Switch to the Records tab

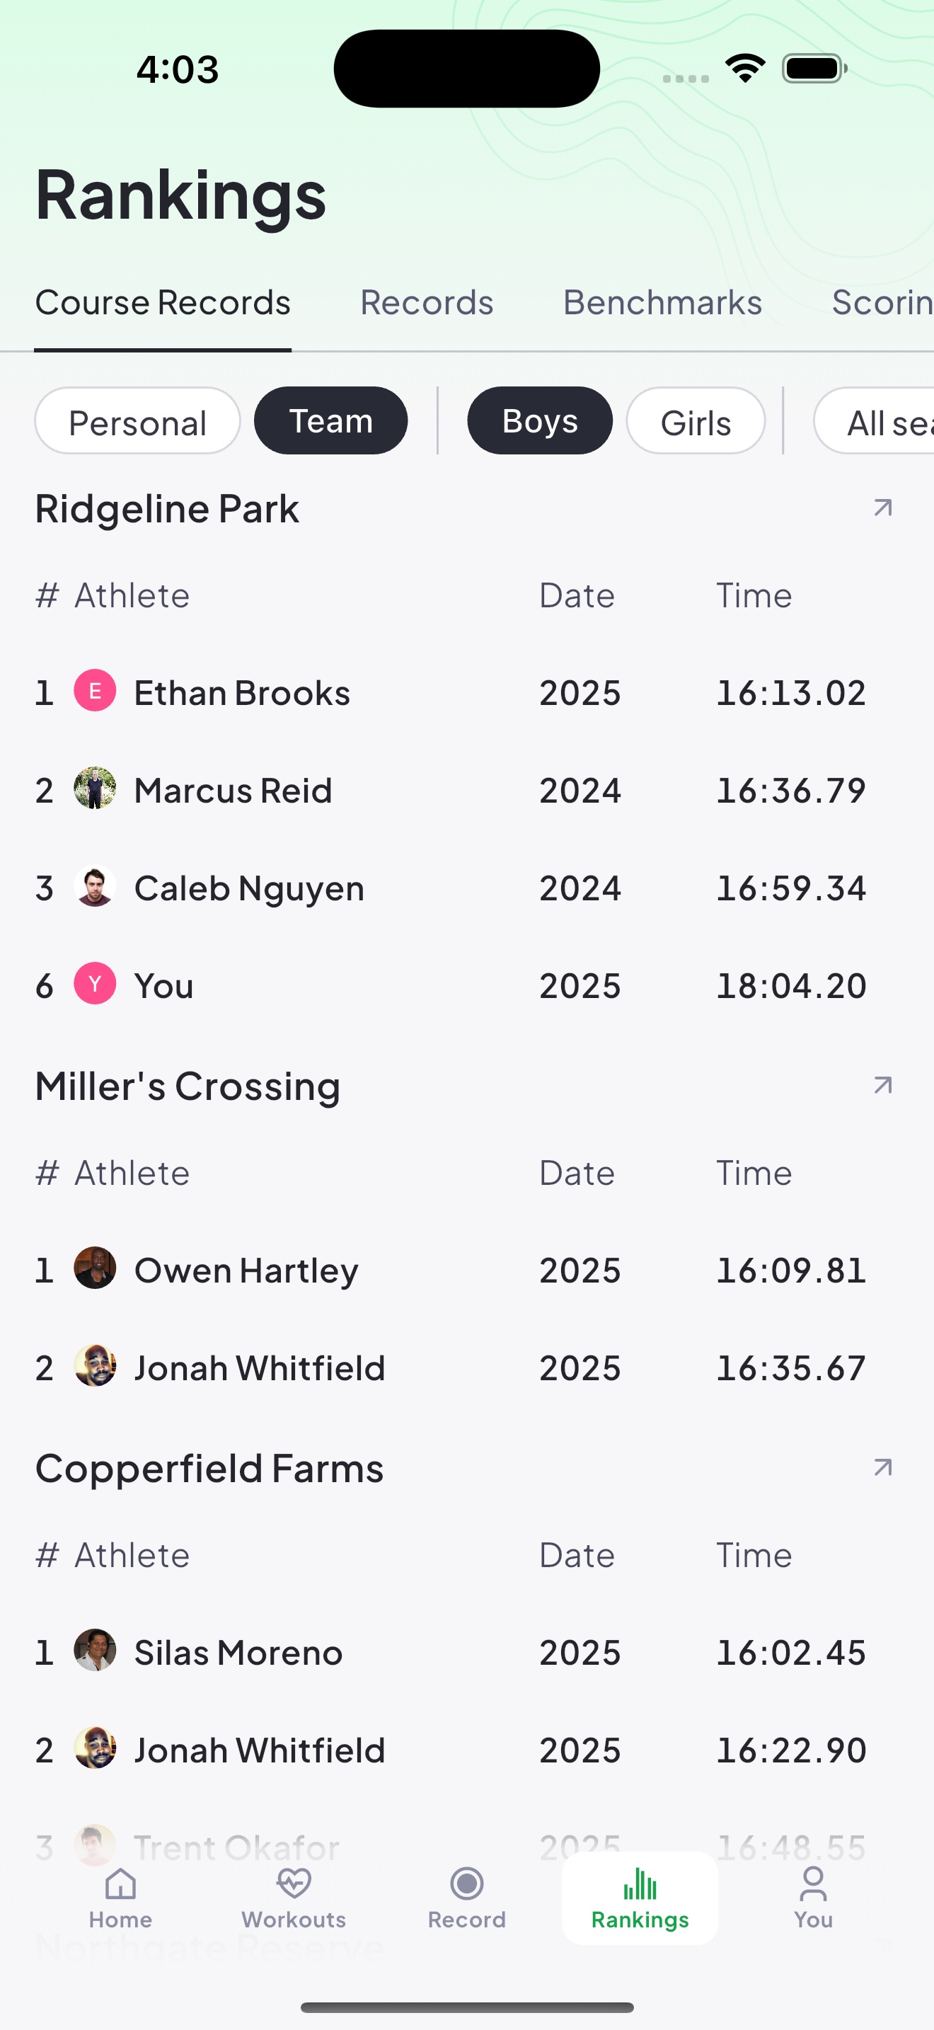427,303
